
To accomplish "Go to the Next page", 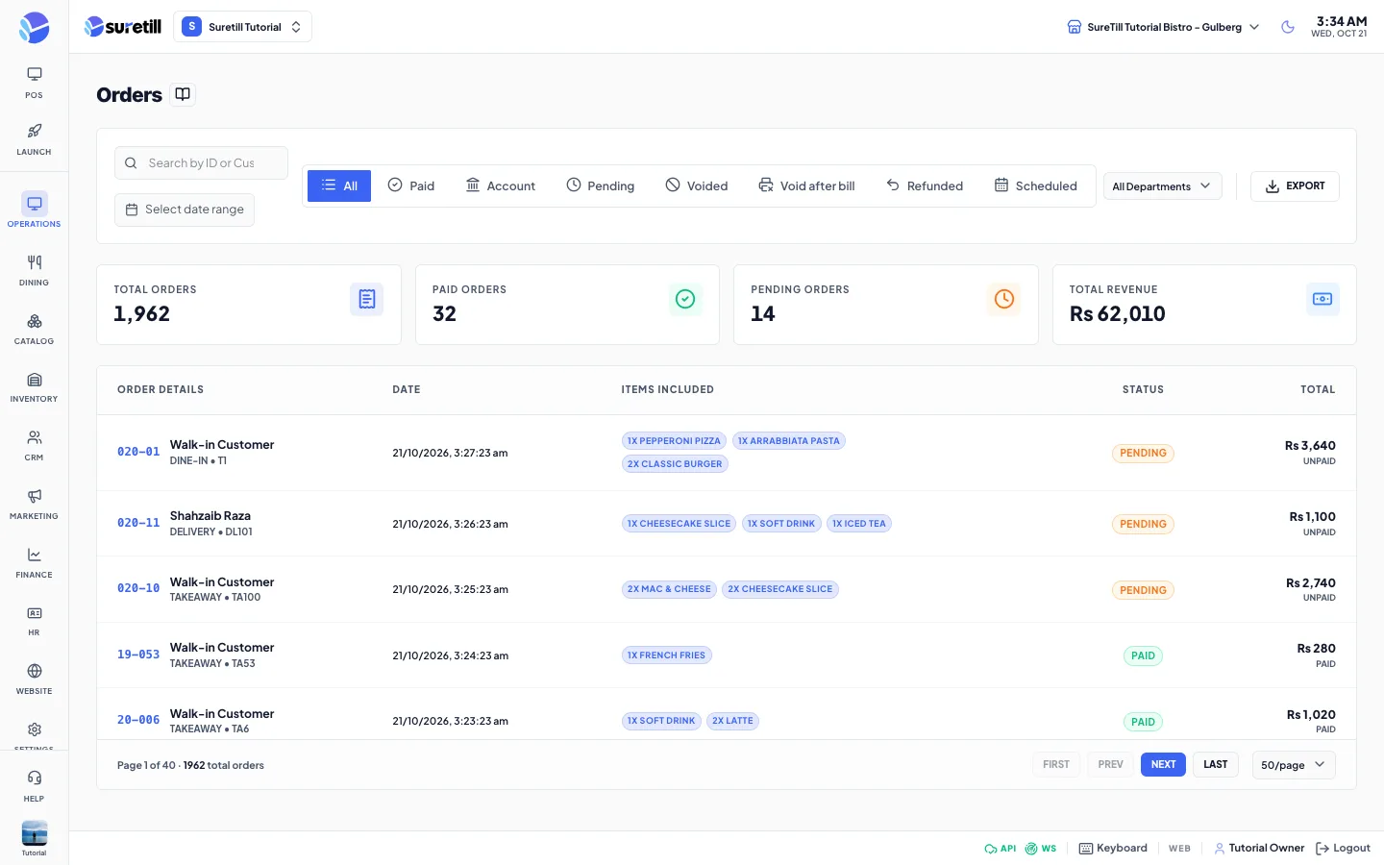I will coord(1163,765).
